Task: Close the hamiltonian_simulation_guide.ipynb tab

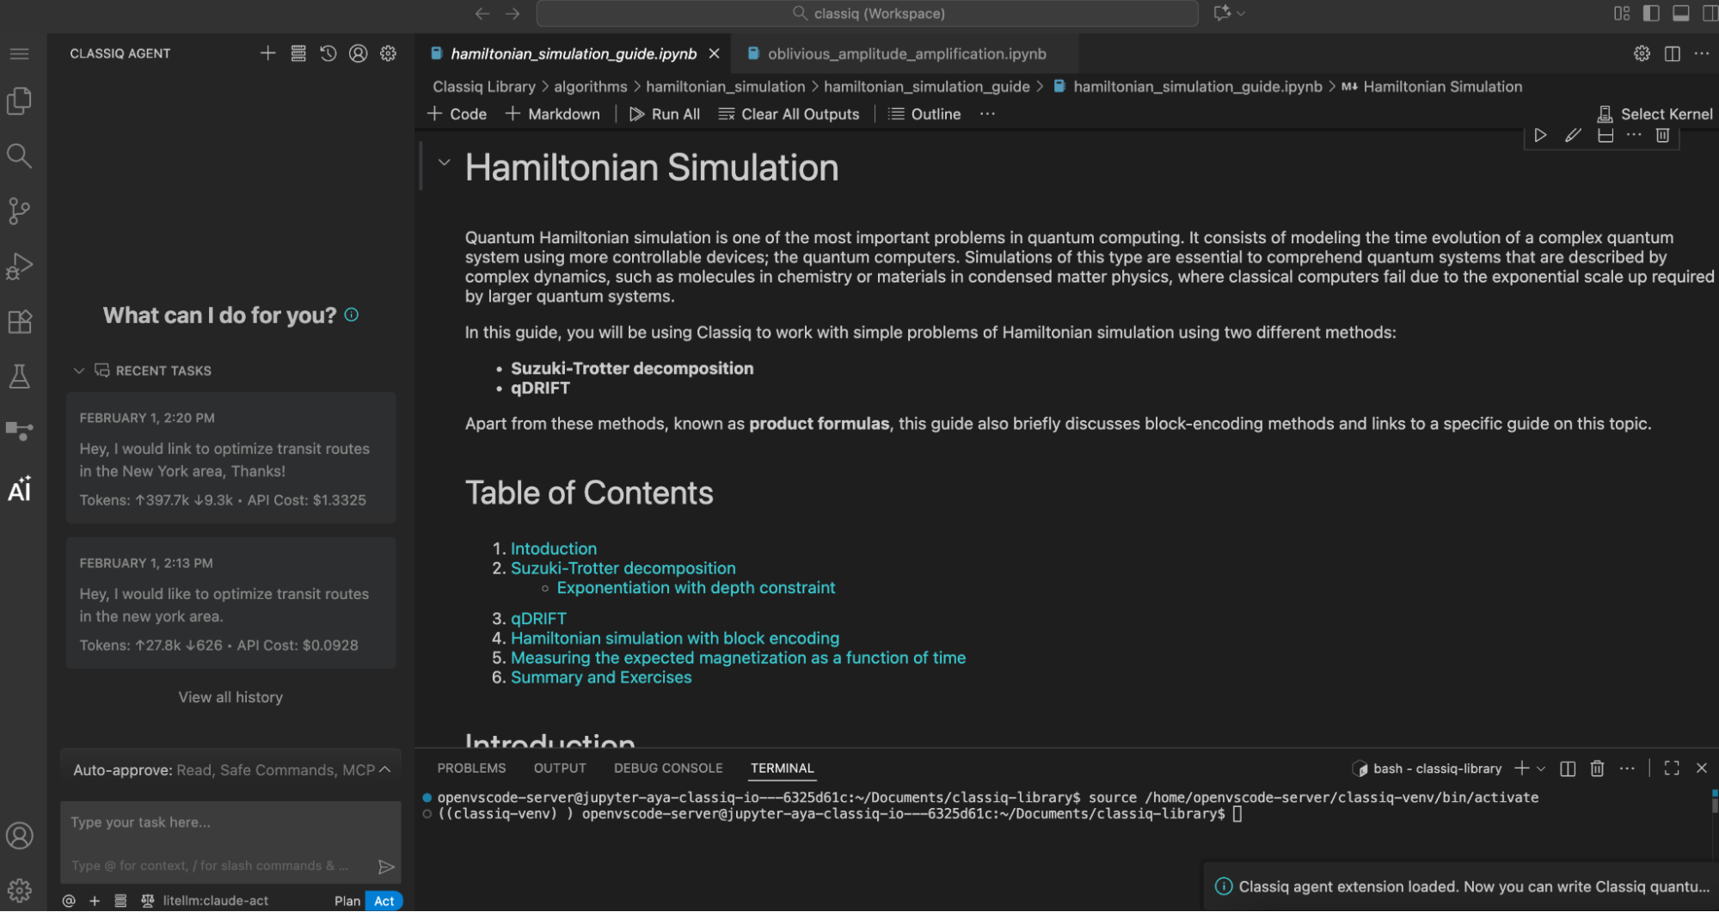Action: coord(714,53)
